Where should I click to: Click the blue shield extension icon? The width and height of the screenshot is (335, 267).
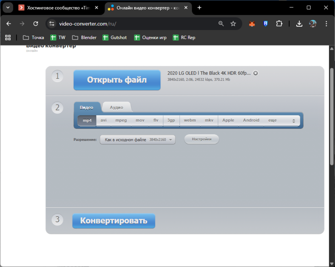click(x=265, y=24)
